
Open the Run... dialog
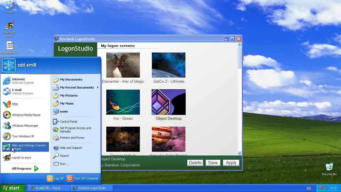point(76,164)
